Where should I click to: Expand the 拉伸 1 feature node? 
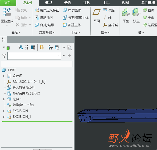[4, 99]
